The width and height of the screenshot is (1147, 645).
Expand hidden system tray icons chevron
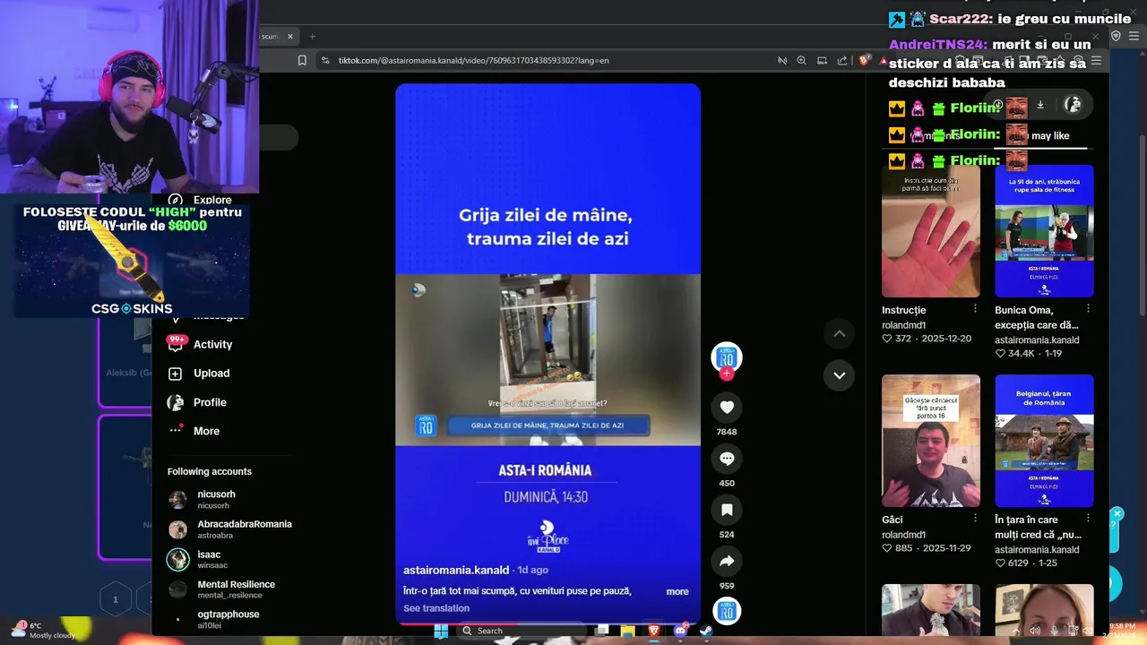pos(1017,631)
